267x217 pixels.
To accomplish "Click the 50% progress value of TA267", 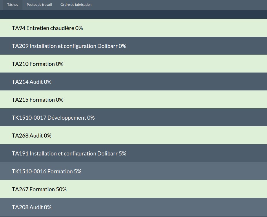I will point(61,189).
